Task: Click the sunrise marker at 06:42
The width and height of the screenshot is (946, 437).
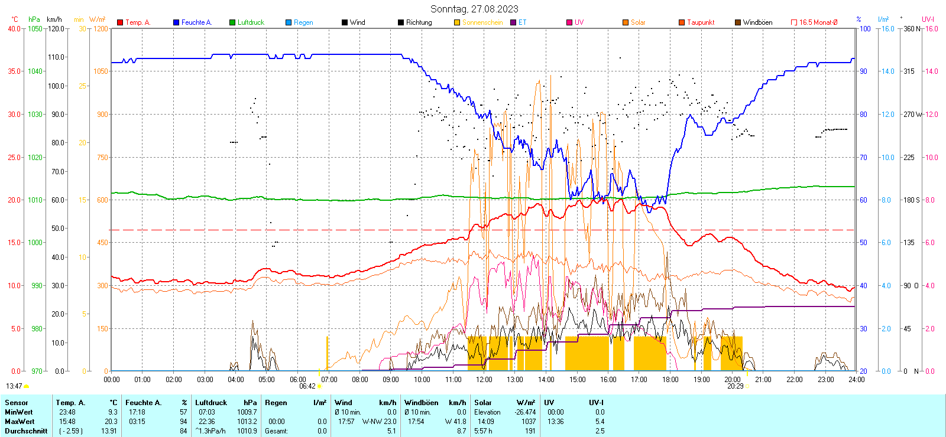Action: tap(320, 386)
